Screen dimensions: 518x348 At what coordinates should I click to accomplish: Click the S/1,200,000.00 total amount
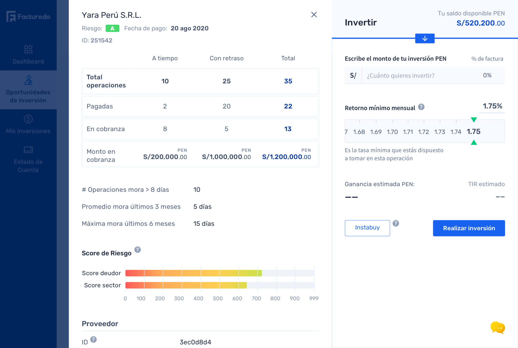click(287, 157)
